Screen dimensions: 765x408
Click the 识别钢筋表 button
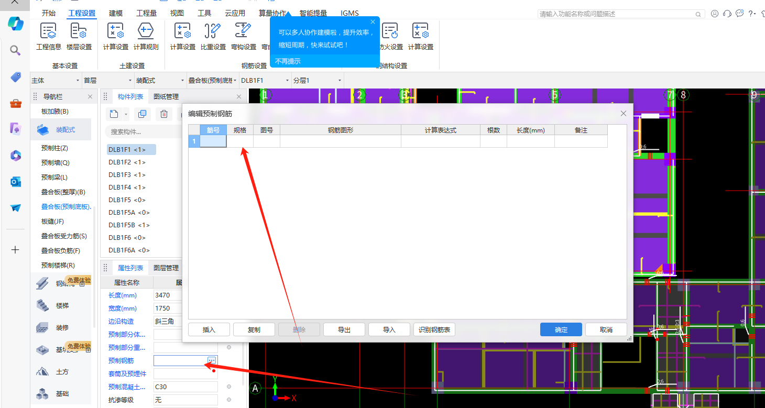point(434,329)
